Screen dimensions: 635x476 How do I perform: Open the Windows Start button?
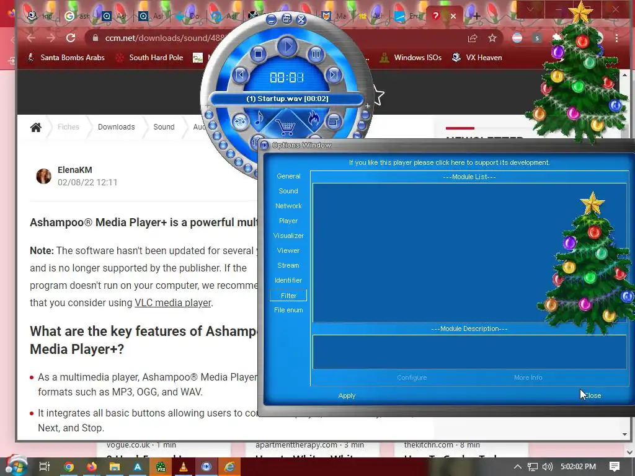tap(16, 466)
